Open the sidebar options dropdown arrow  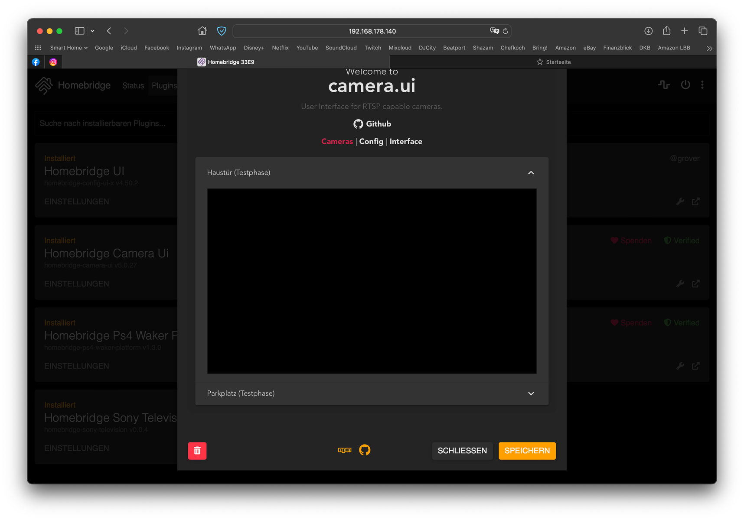[x=92, y=31]
